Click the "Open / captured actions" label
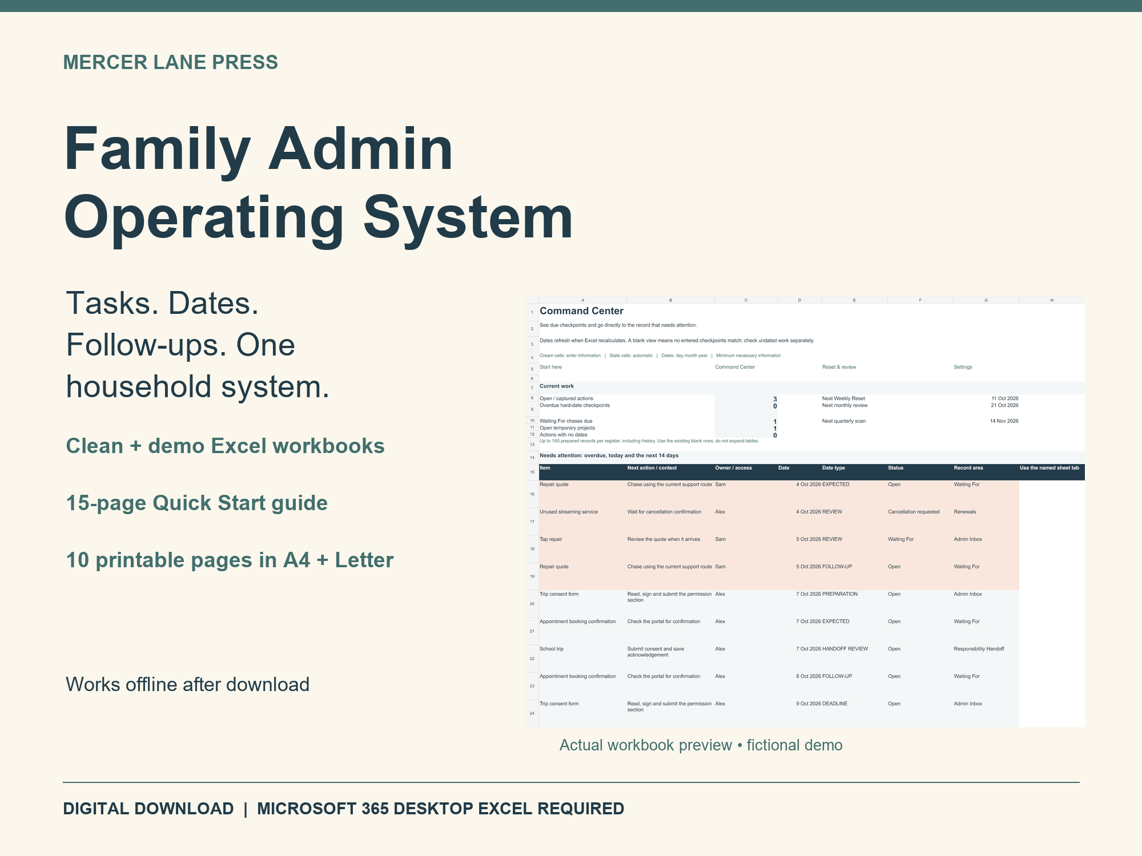Image resolution: width=1142 pixels, height=856 pixels. coord(566,398)
